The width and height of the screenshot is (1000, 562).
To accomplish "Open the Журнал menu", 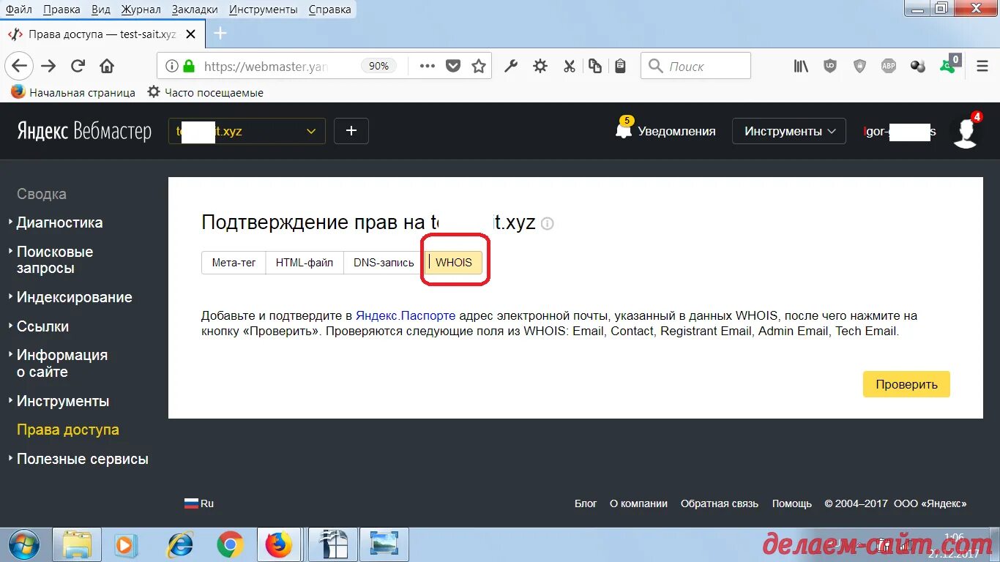I will (x=141, y=10).
